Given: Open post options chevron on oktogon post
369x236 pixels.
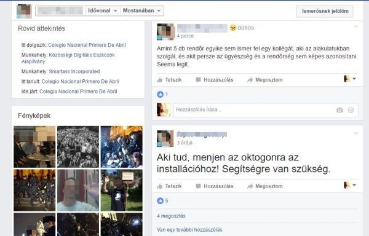Looking at the screenshot, I should (356, 133).
